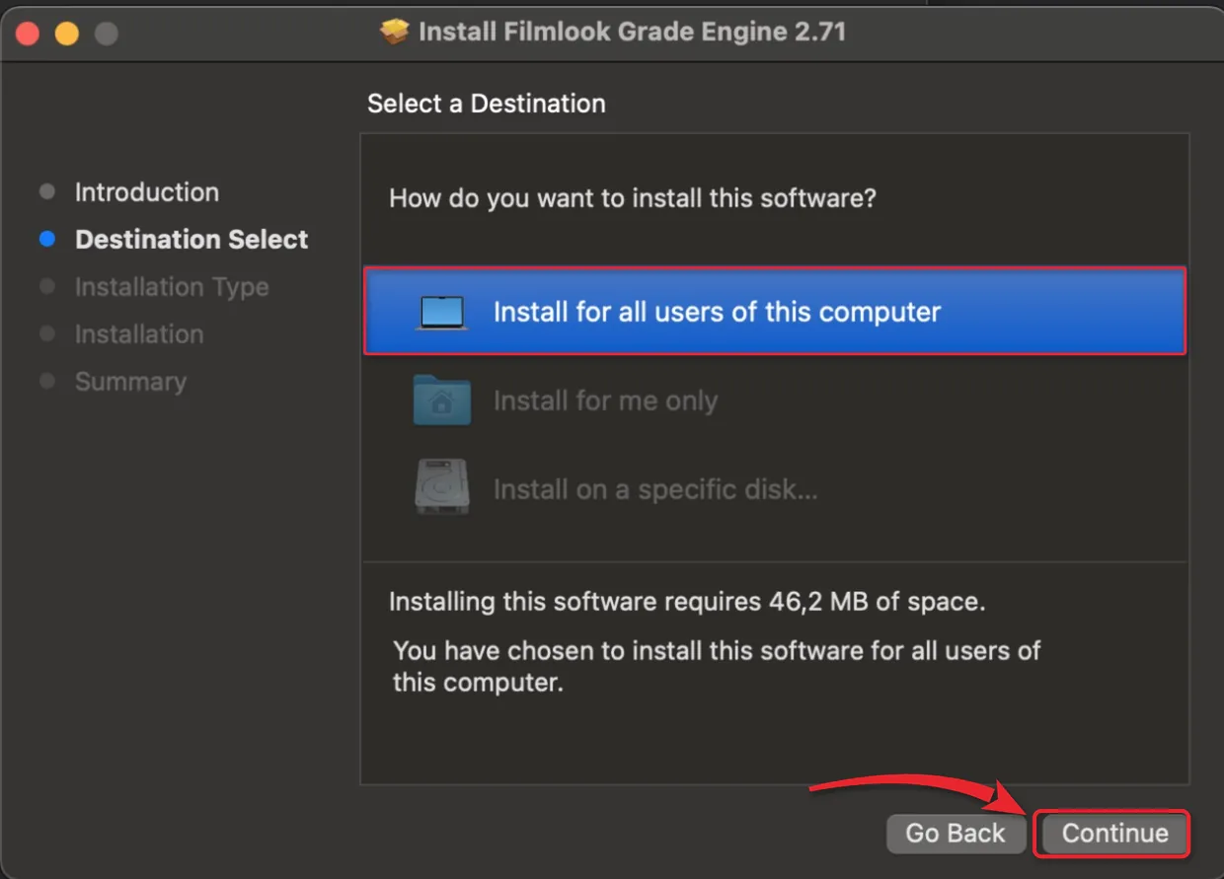Click the Select a Destination heading

tap(487, 104)
